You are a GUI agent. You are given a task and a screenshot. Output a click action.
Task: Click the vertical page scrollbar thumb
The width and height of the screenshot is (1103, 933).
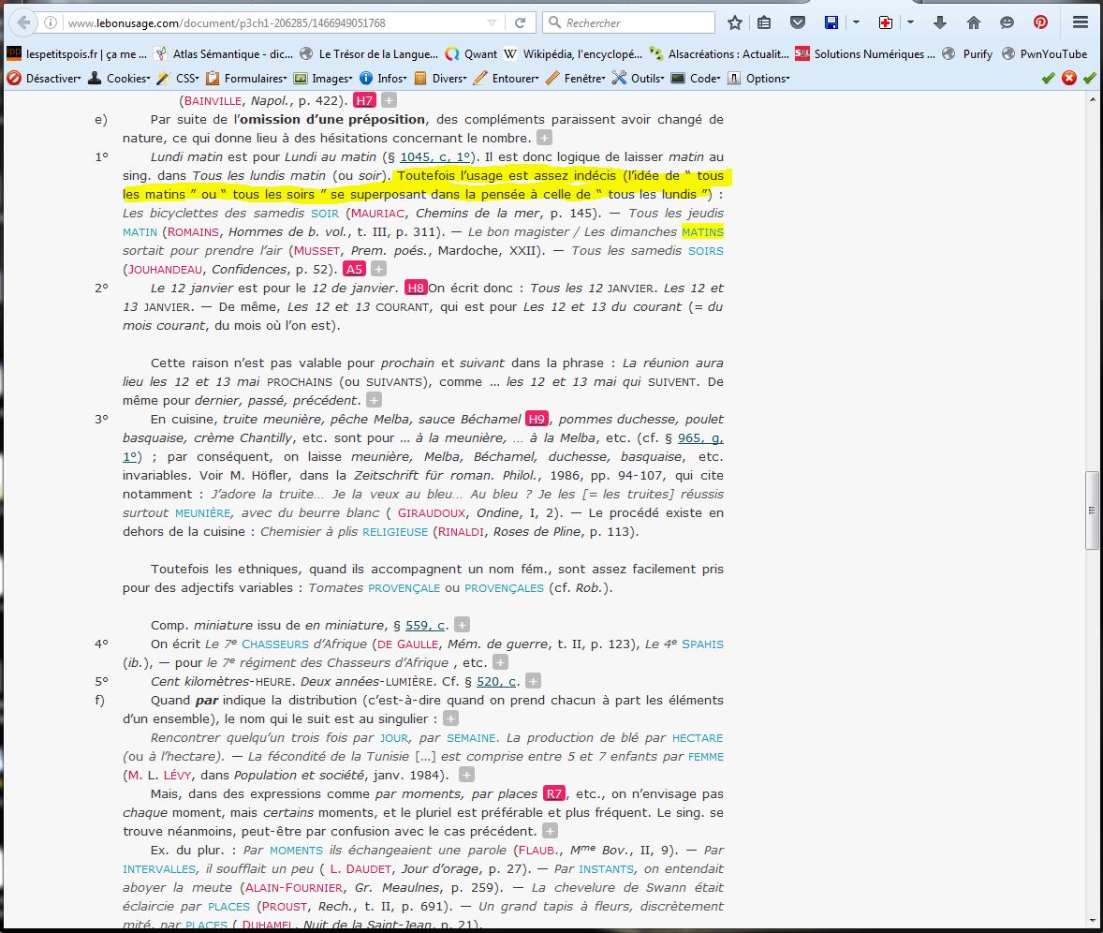point(1091,511)
